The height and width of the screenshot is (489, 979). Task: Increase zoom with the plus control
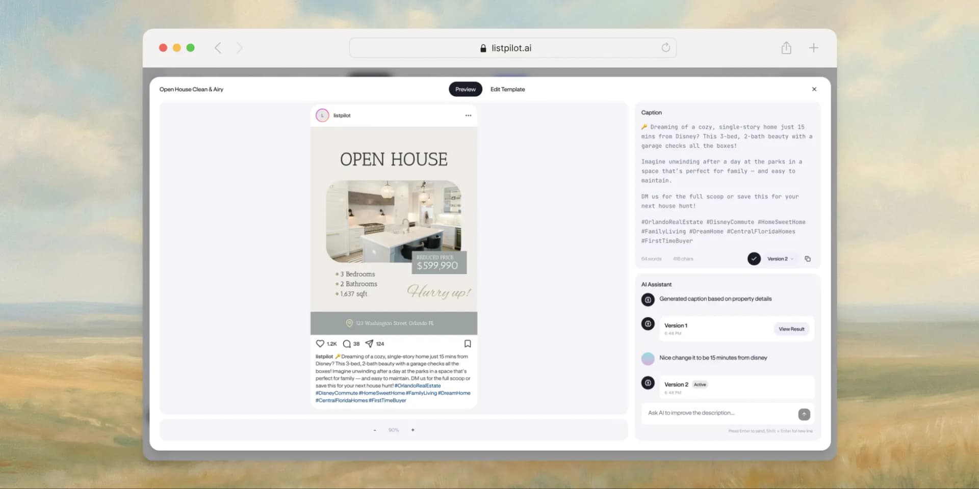click(413, 429)
